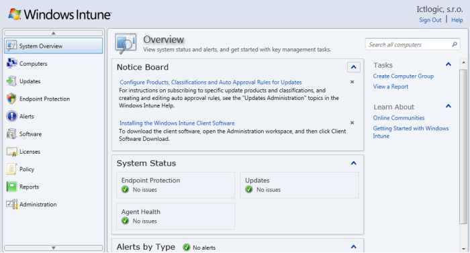Collapse the Tasks panel

pos(449,64)
